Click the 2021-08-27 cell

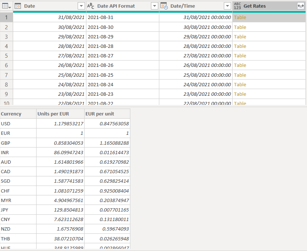(x=123, y=56)
